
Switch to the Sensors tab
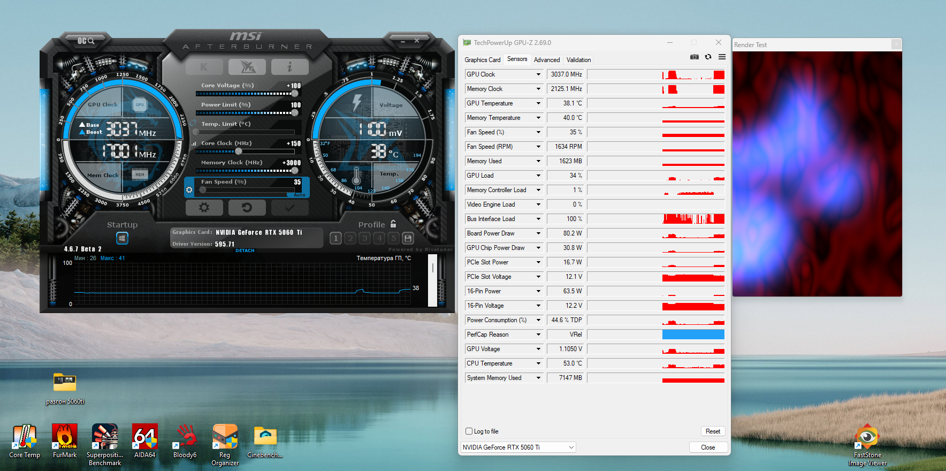point(517,59)
